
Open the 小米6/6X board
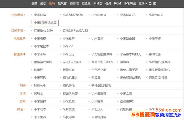tap(40, 15)
